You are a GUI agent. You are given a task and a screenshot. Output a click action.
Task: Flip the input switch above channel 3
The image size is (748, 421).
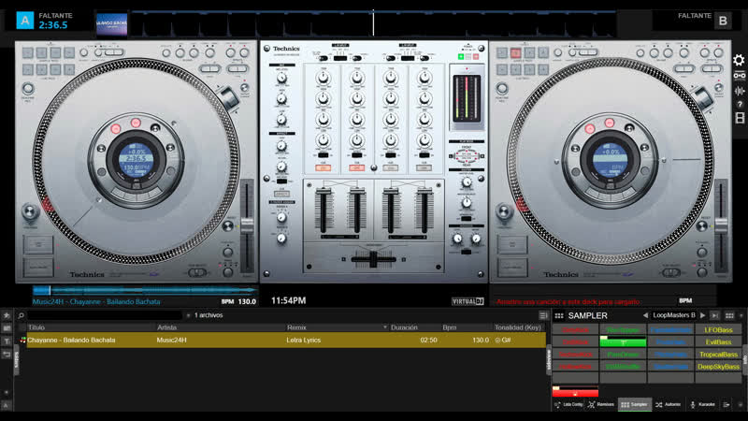[x=391, y=58]
